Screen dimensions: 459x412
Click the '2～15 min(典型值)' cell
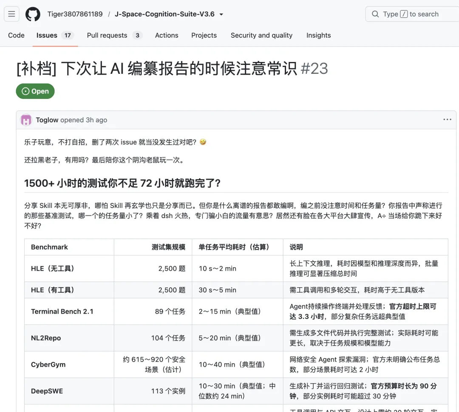click(238, 311)
